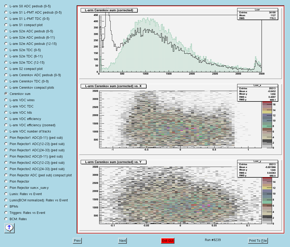Choose L-arm S1 L-PMT TDC (0-5) option
Screen dimensions: 290x247
pos(6,19)
